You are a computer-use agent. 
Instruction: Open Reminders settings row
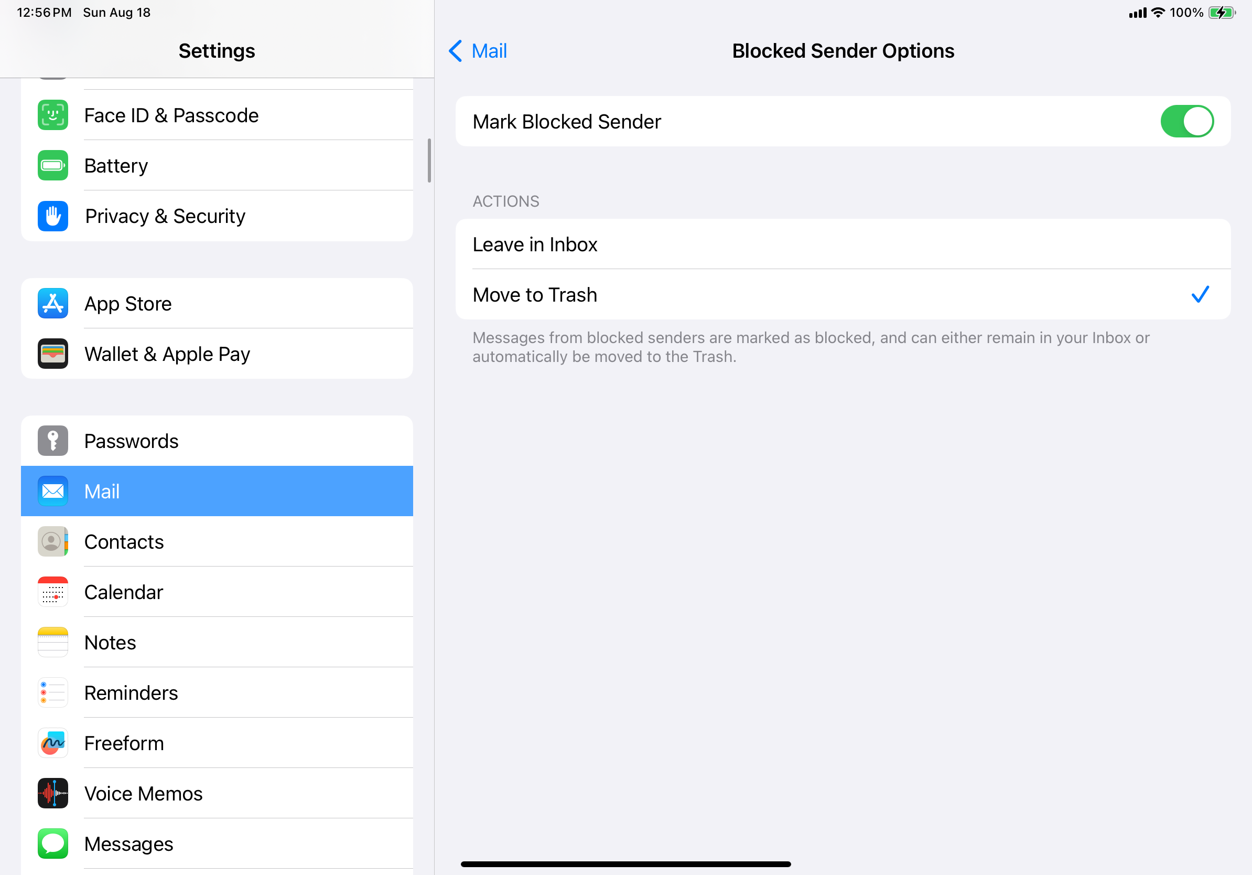217,693
